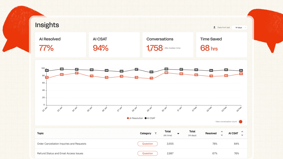This screenshot has height=159, width=283.
Task: Toggle AI Resolution legend series
Action: point(135,118)
